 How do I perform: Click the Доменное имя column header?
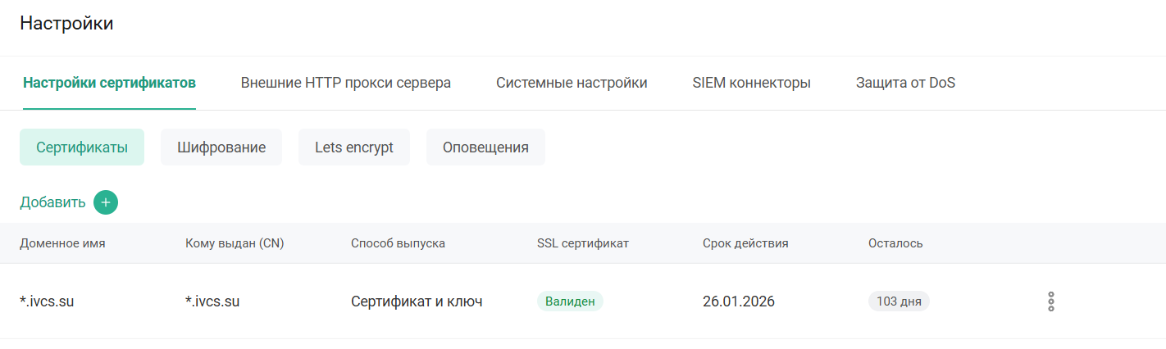62,243
